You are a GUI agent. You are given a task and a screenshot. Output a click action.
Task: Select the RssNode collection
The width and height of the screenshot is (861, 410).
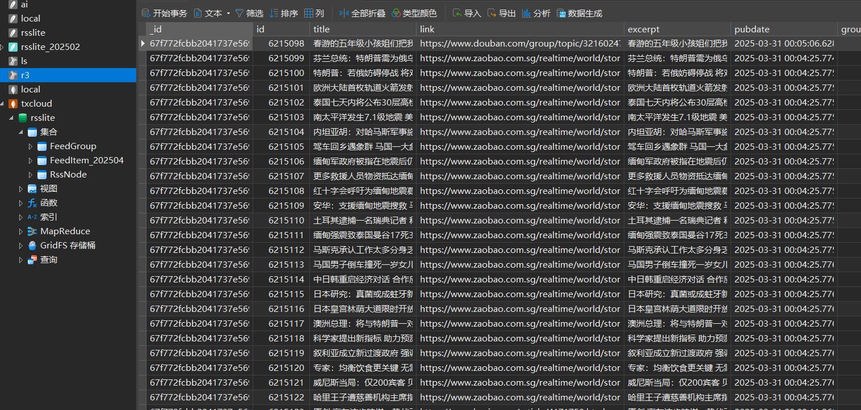(x=68, y=175)
